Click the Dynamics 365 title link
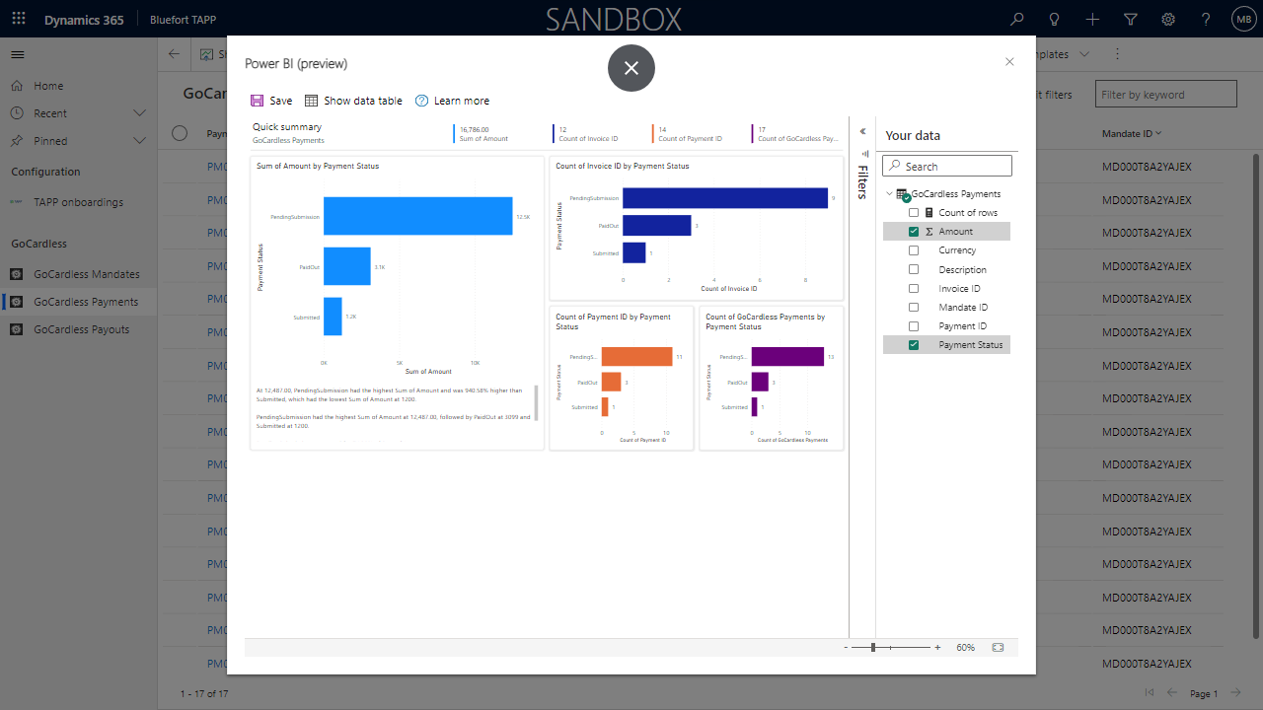The height and width of the screenshot is (710, 1263). (x=84, y=20)
